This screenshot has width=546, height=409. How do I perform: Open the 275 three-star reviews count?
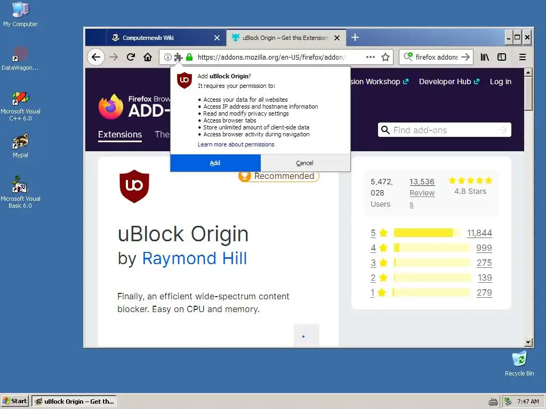click(x=484, y=263)
